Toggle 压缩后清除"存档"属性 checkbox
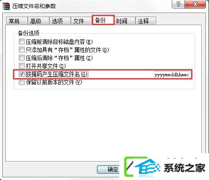This screenshot has width=209, height=180. (x=22, y=58)
